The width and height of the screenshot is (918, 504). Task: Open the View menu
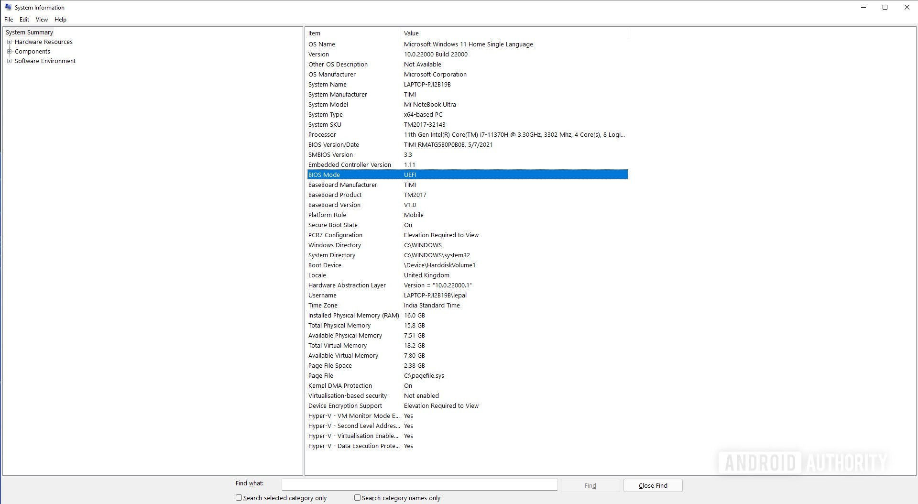pyautogui.click(x=42, y=20)
